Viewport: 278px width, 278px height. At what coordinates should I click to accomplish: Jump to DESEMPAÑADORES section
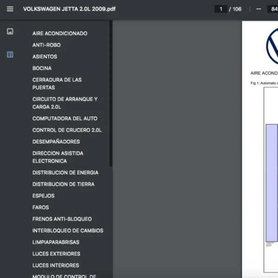pos(56,142)
